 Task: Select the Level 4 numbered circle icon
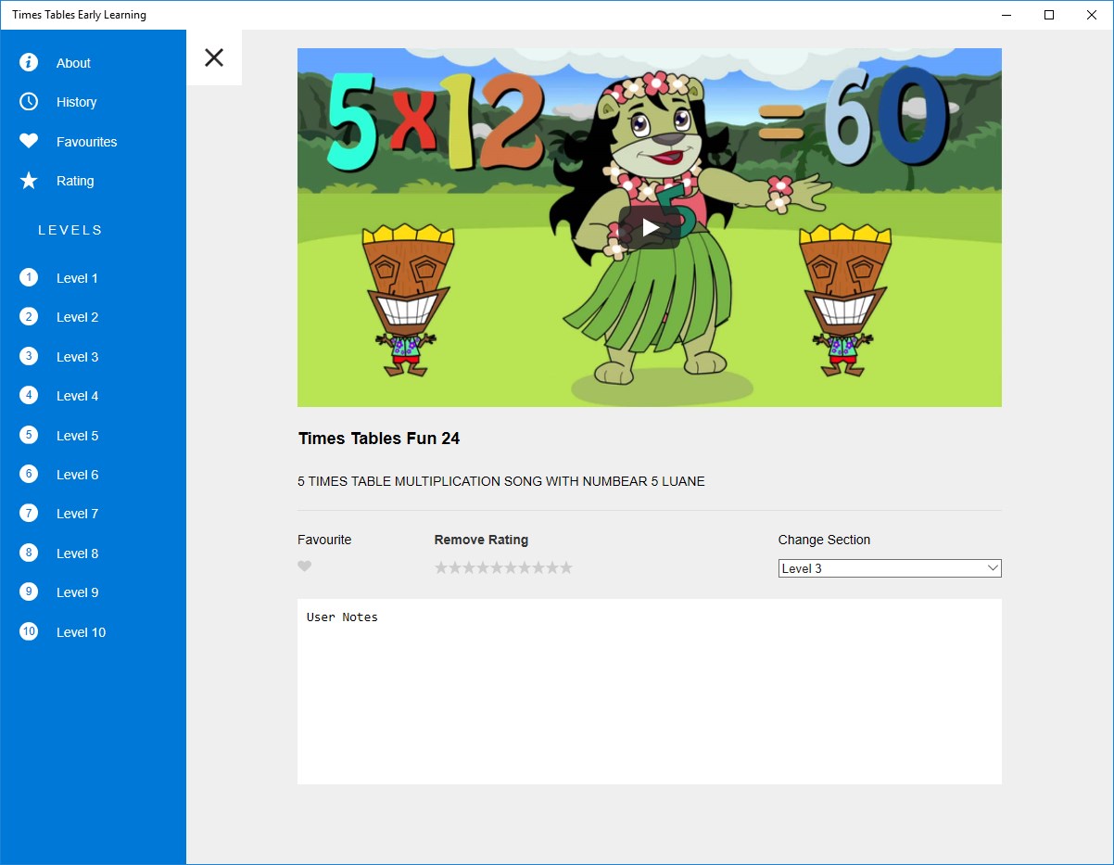point(29,395)
